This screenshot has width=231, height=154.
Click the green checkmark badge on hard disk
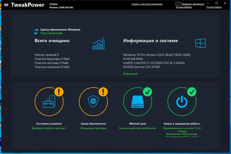[x=148, y=92]
